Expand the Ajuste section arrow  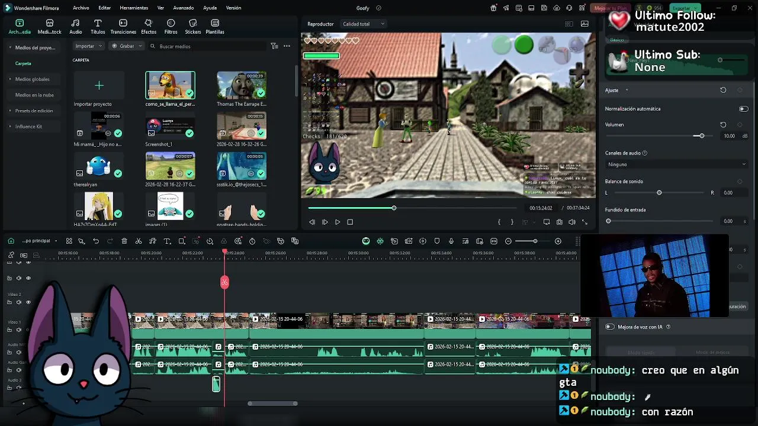tap(627, 91)
